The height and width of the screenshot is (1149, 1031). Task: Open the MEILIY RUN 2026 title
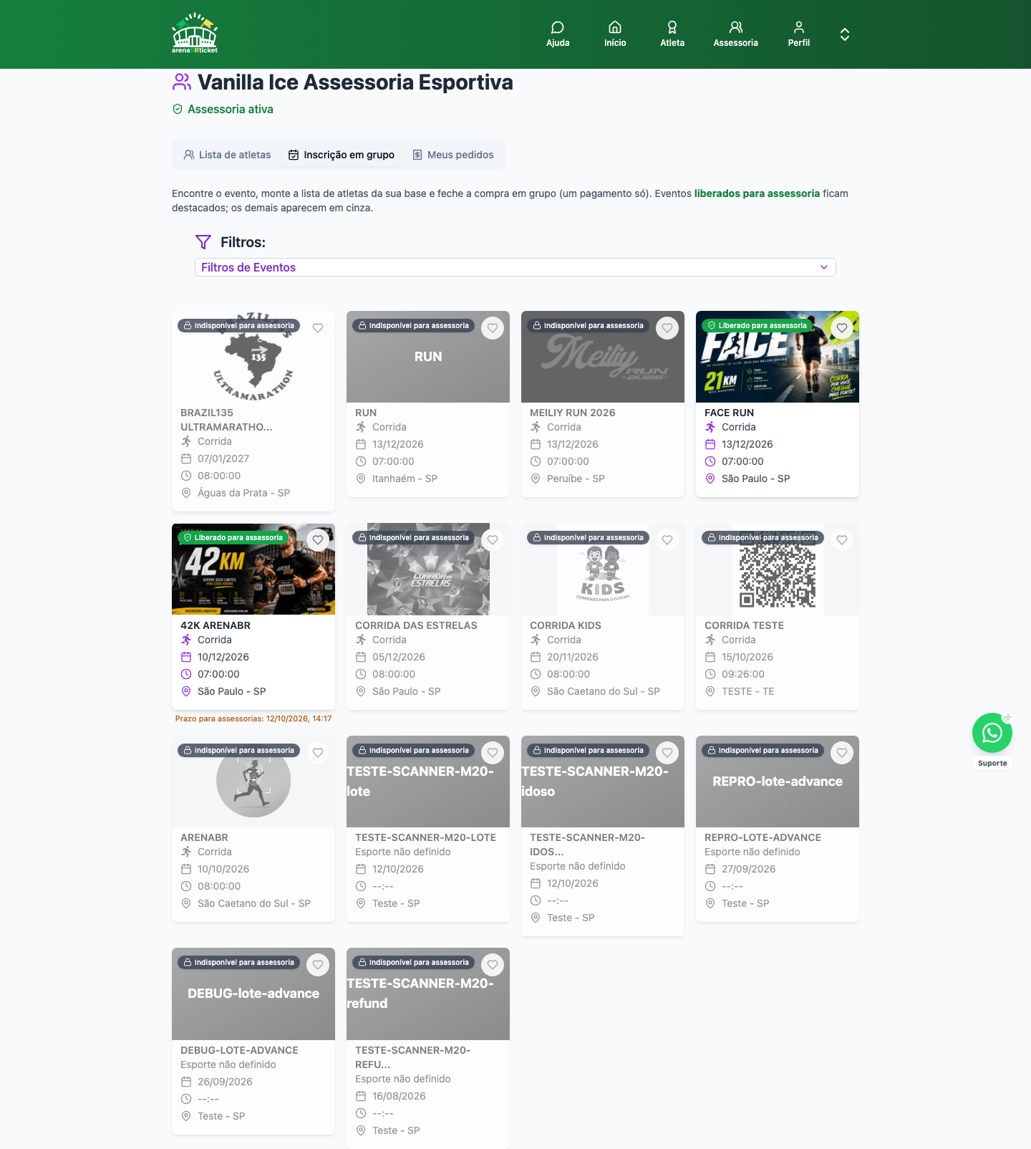(573, 413)
